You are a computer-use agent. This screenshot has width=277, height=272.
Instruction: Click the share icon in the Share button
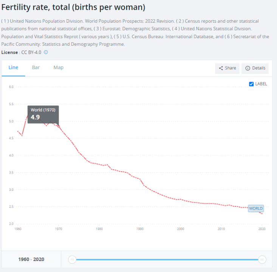pyautogui.click(x=221, y=68)
